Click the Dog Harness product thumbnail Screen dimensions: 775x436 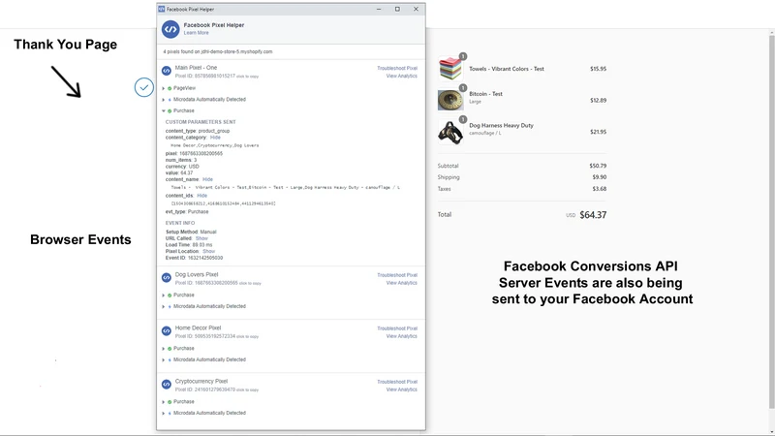pyautogui.click(x=450, y=132)
